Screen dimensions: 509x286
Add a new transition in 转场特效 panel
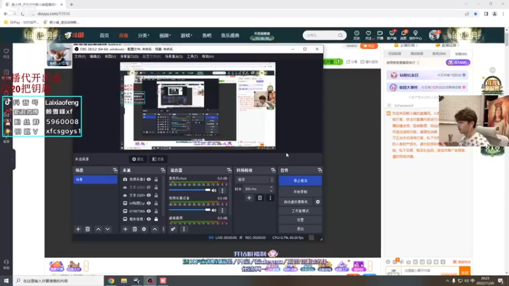(249, 198)
